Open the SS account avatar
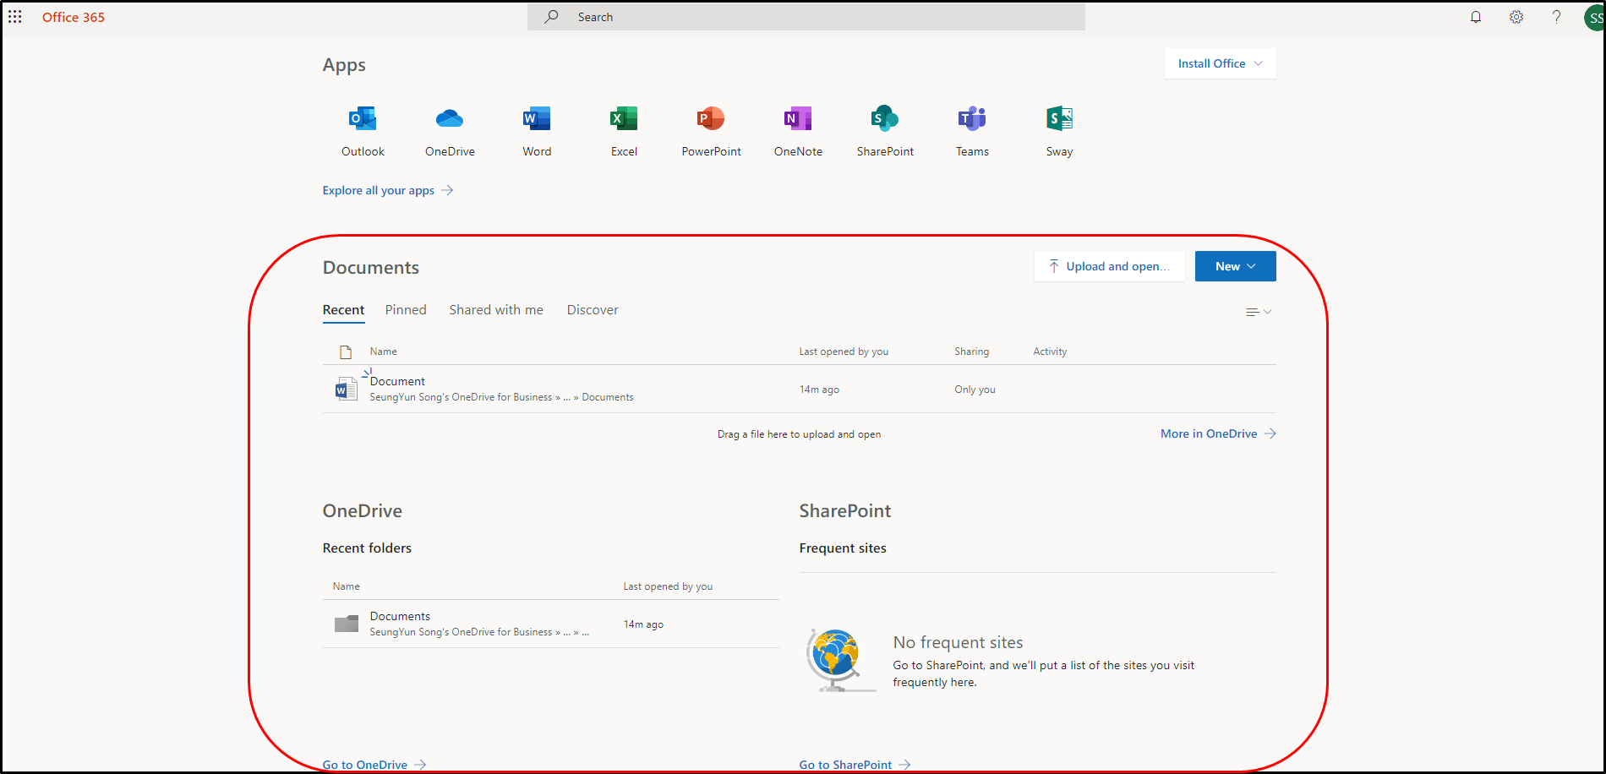Viewport: 1606px width, 774px height. click(1594, 18)
